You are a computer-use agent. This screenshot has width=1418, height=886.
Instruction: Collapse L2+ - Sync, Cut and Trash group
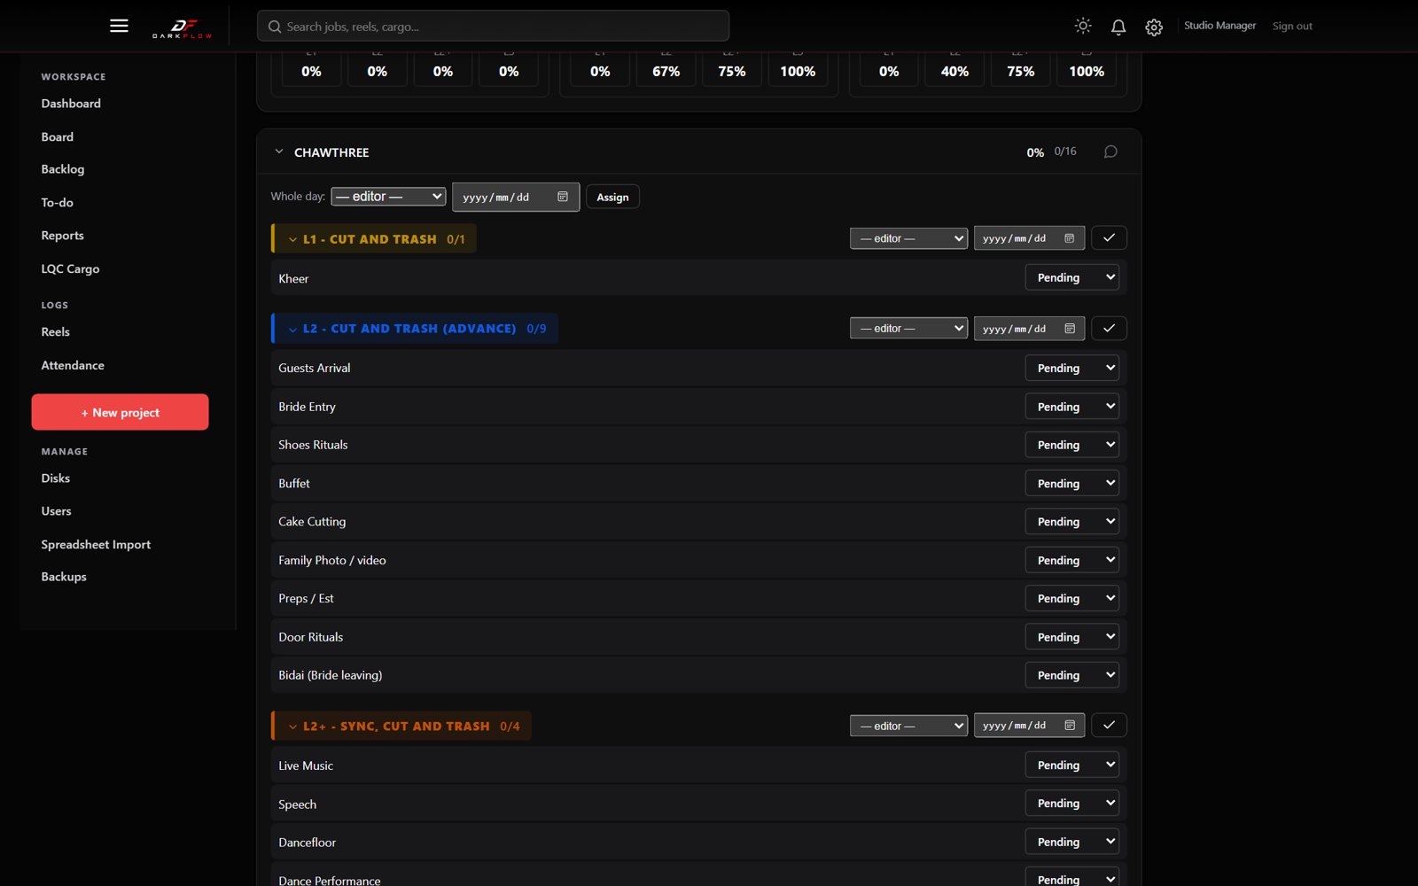292,727
